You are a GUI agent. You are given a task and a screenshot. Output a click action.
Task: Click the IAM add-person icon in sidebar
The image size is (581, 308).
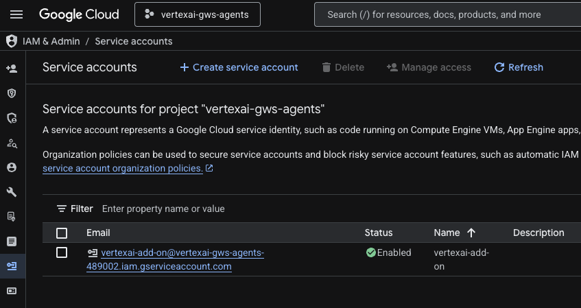[12, 68]
